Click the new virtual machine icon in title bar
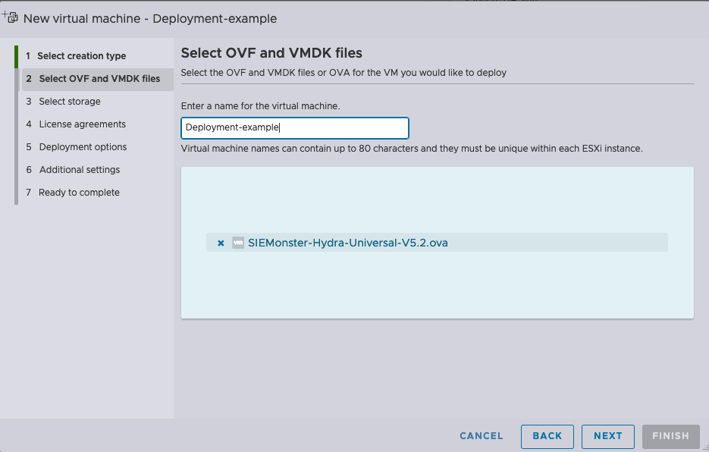Image resolution: width=709 pixels, height=452 pixels. [x=11, y=17]
